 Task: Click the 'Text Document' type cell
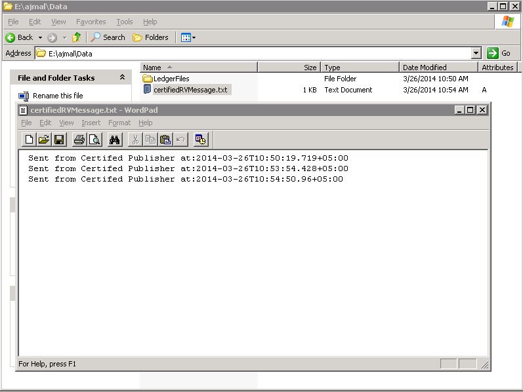pyautogui.click(x=348, y=90)
